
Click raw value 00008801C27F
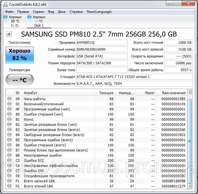[x=174, y=186]
